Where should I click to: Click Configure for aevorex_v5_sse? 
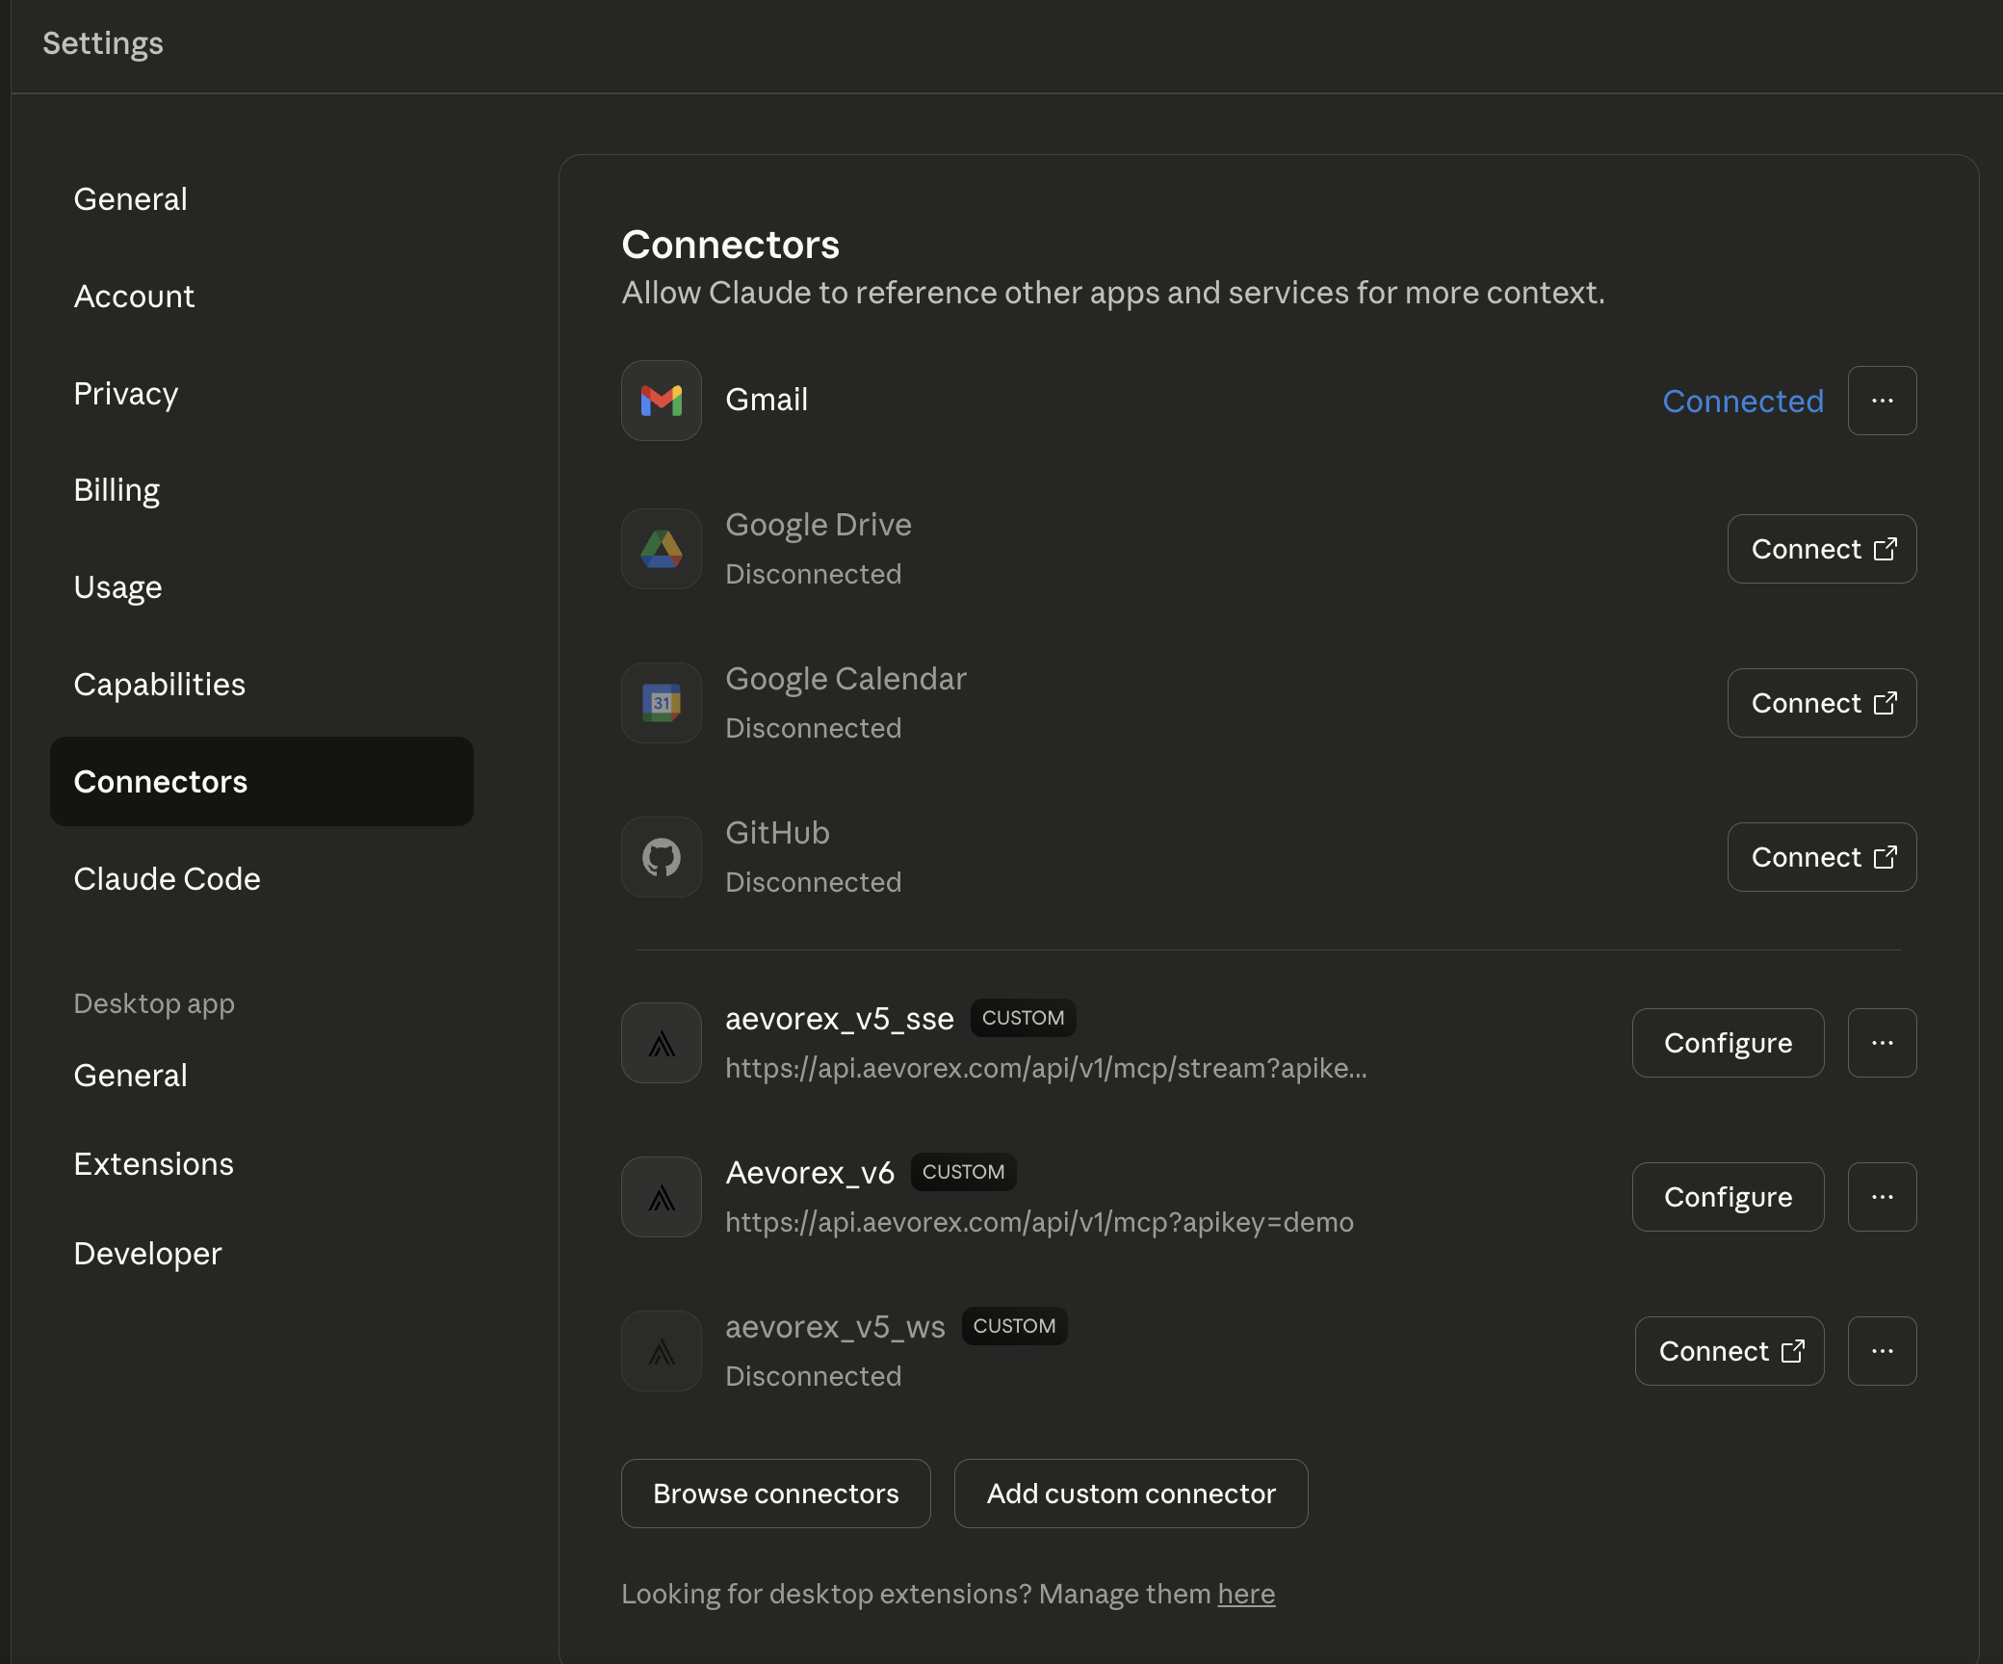(1727, 1042)
